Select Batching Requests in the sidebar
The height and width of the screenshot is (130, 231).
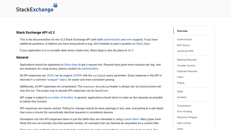click(x=187, y=60)
